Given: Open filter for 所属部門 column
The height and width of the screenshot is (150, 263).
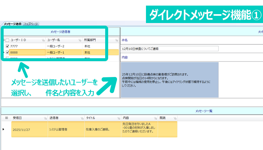Looking at the screenshot, I should 116,40.
